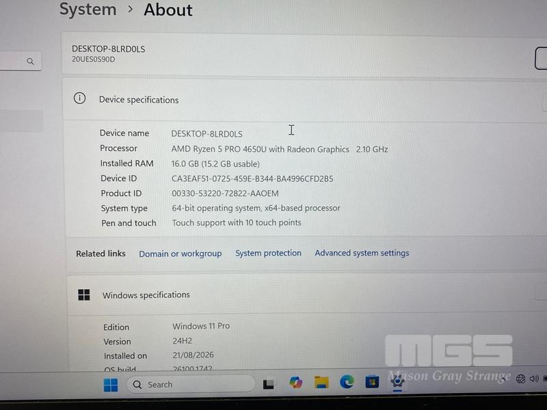This screenshot has width=547, height=410.
Task: Open System protection link
Action: click(268, 253)
